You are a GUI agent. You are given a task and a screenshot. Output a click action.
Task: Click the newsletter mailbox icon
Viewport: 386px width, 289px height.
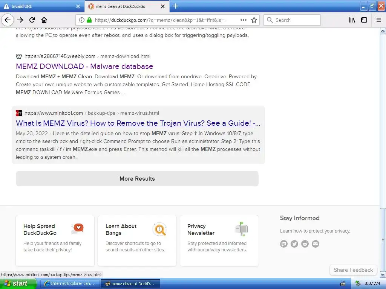242,229
